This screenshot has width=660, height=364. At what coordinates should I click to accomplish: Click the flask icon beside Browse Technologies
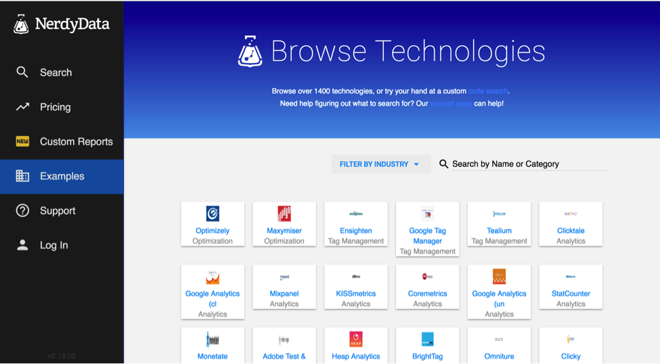point(250,51)
